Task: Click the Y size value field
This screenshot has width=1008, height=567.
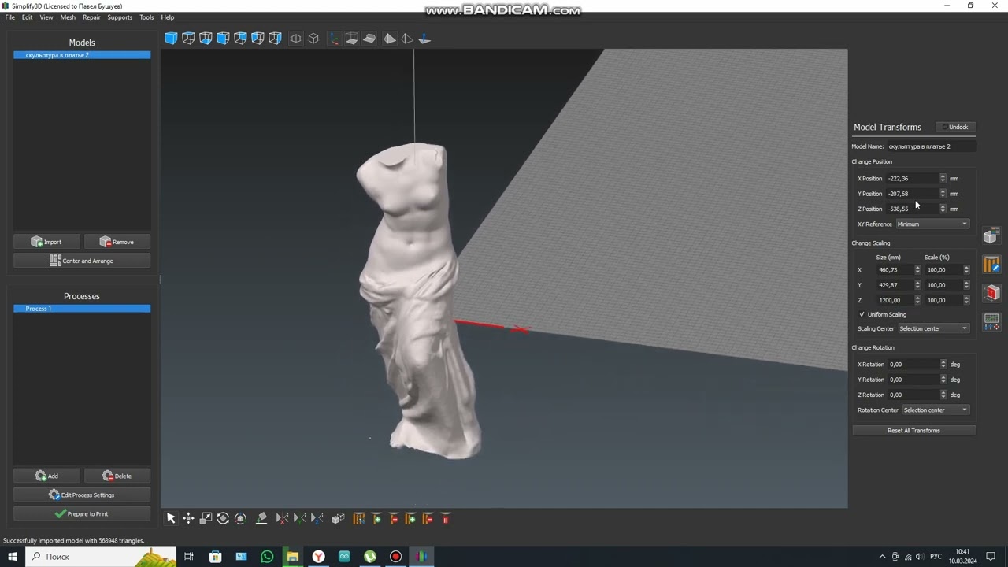Action: pyautogui.click(x=895, y=285)
